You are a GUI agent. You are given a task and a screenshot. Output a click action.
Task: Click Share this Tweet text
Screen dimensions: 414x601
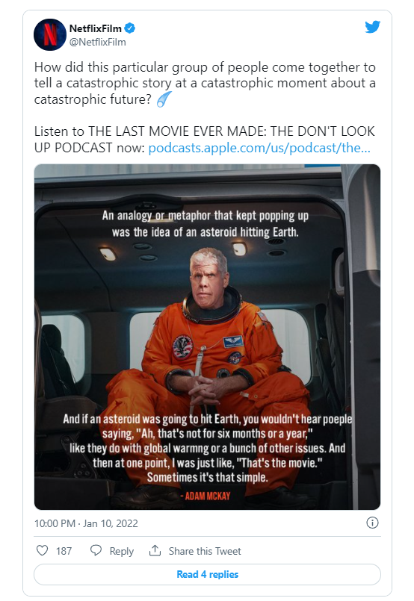205,551
